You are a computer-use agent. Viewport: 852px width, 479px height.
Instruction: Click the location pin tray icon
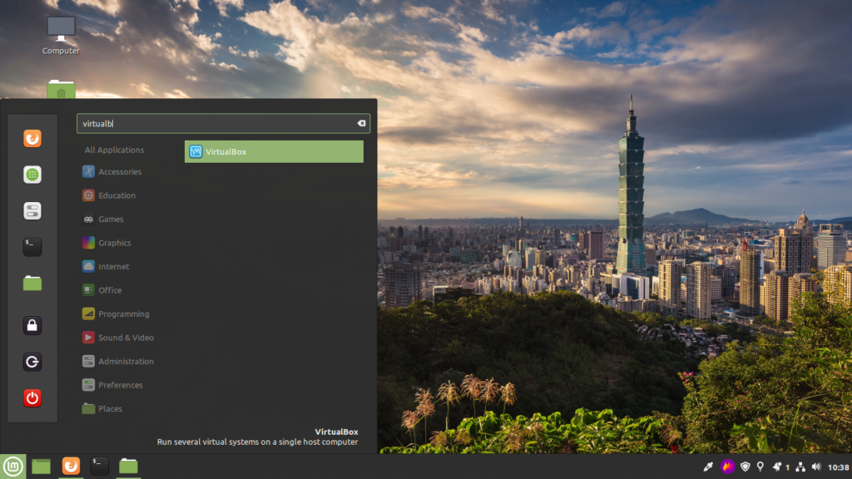tap(760, 467)
